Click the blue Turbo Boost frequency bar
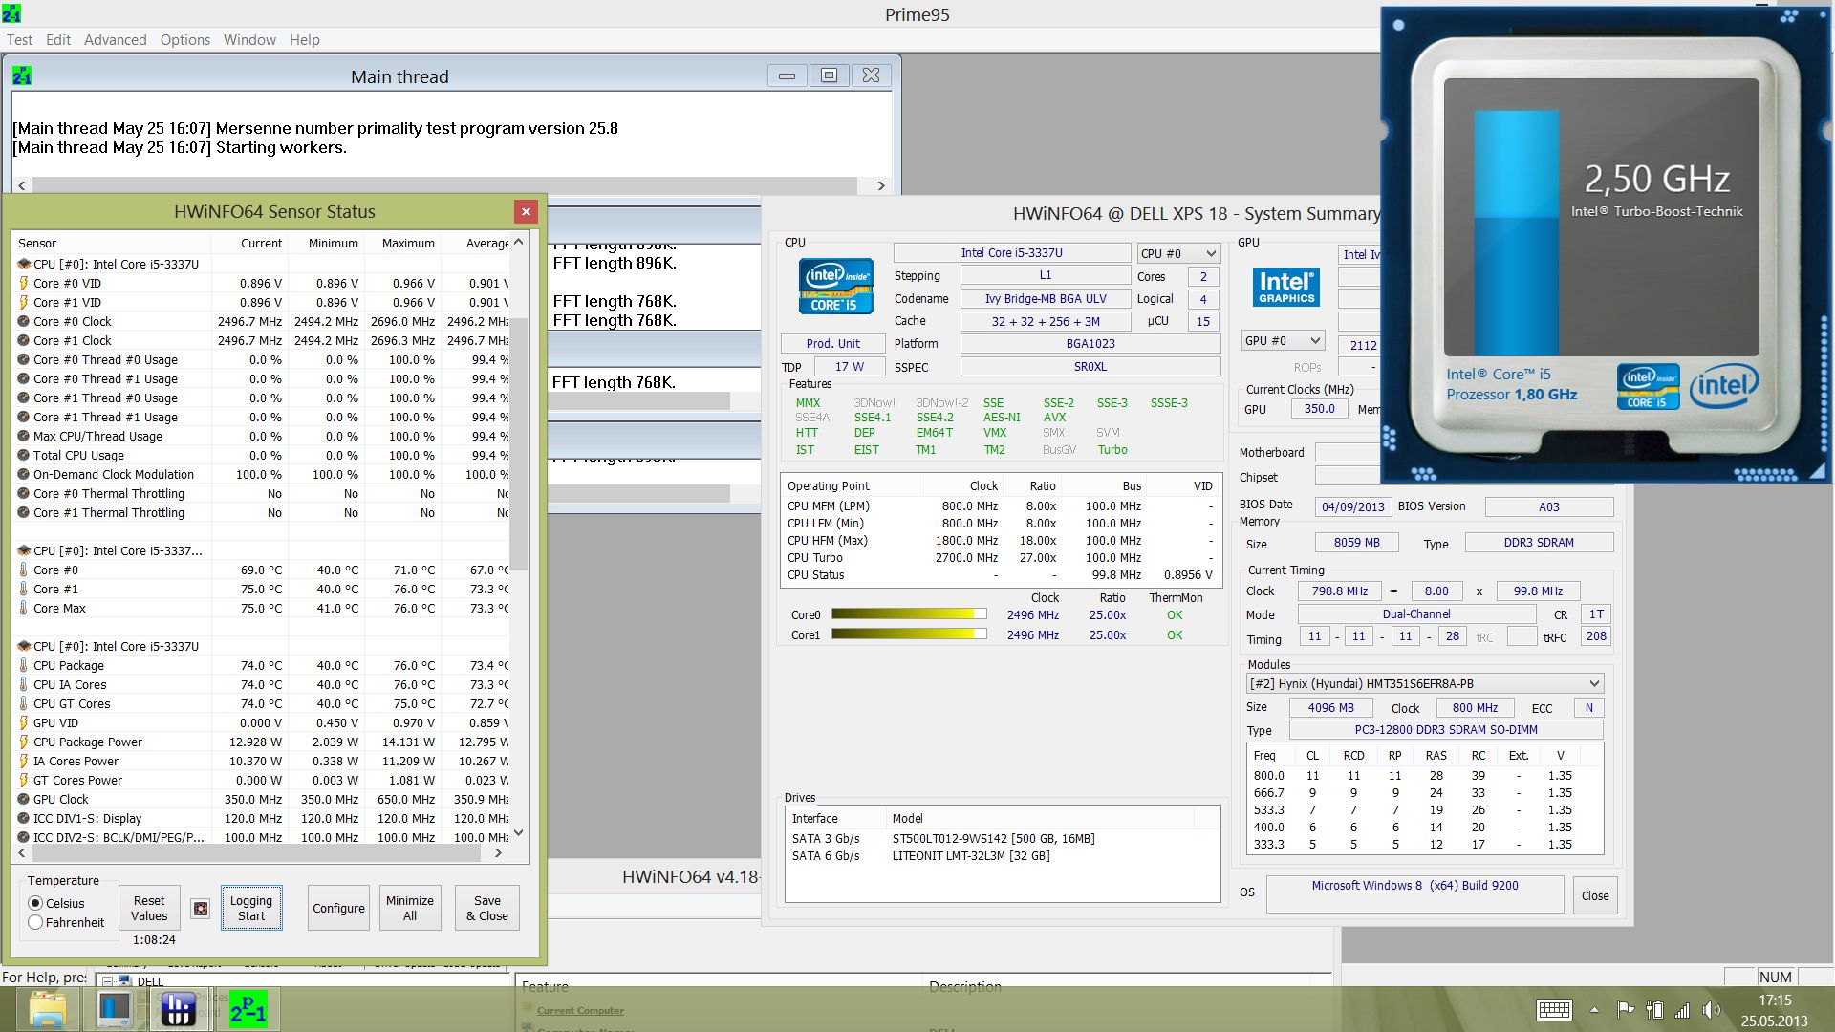This screenshot has height=1032, width=1835. (x=1517, y=233)
